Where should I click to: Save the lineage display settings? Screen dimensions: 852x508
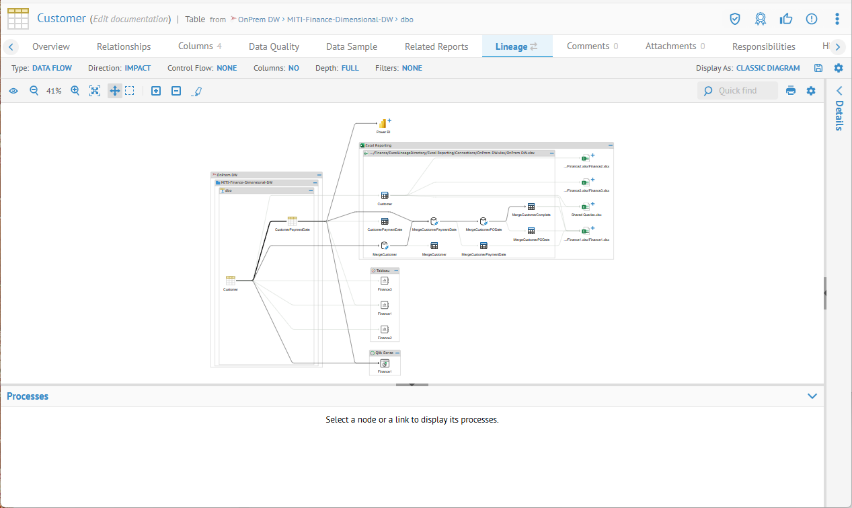[x=818, y=68]
